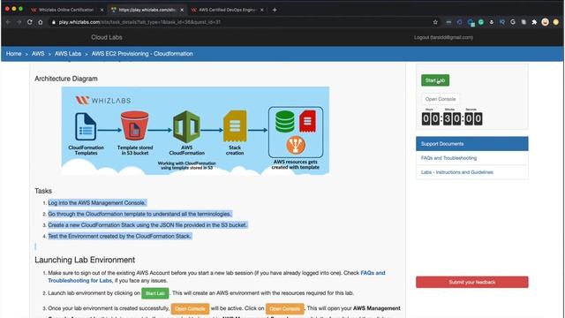Viewport: 565px width, 318px height.
Task: Click the Tasks heading
Action: 43,191
